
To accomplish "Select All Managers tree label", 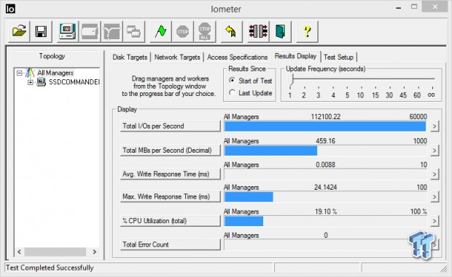I will pos(55,73).
